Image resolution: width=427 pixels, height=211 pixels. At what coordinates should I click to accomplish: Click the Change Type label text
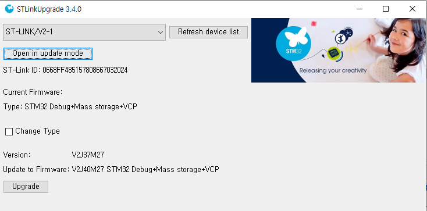38,131
